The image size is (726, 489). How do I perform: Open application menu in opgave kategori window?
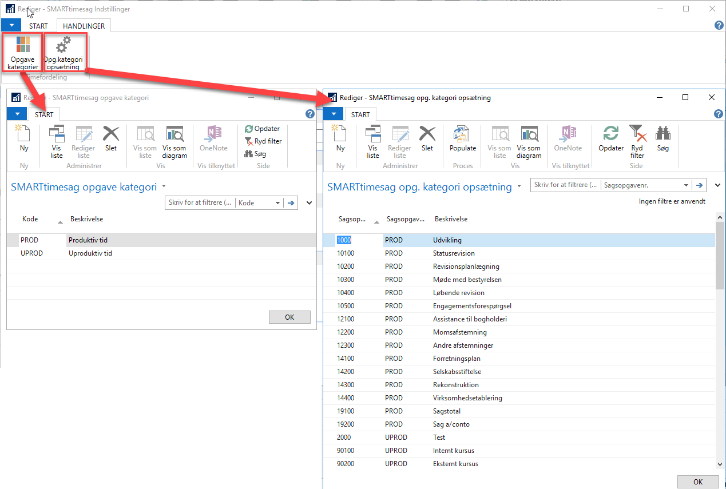[x=17, y=114]
